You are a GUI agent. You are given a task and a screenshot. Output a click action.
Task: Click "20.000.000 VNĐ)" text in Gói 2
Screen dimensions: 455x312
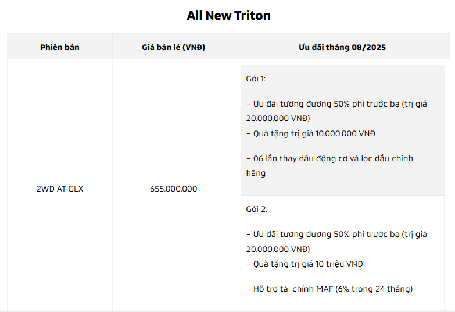(x=278, y=249)
